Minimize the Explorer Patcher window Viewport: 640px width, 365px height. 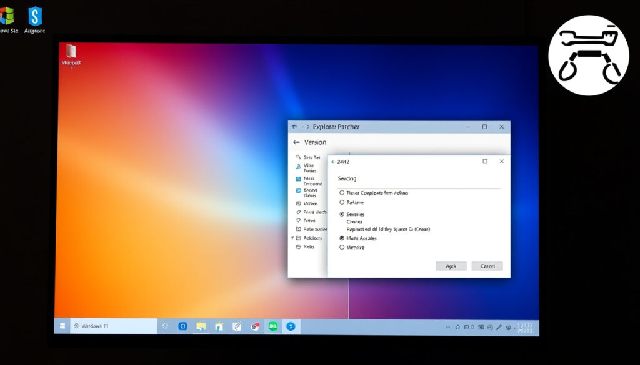coord(467,127)
